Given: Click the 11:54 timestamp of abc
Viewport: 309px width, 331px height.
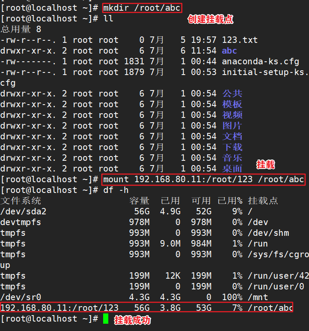Looking at the screenshot, I should (x=204, y=51).
